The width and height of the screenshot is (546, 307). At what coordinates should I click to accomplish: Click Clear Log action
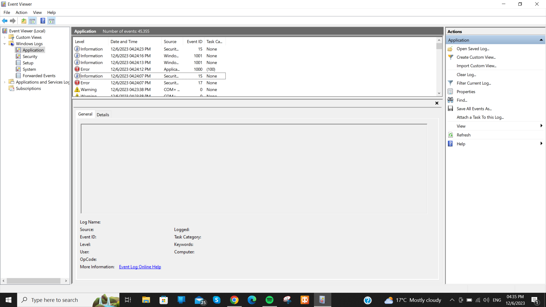[466, 74]
